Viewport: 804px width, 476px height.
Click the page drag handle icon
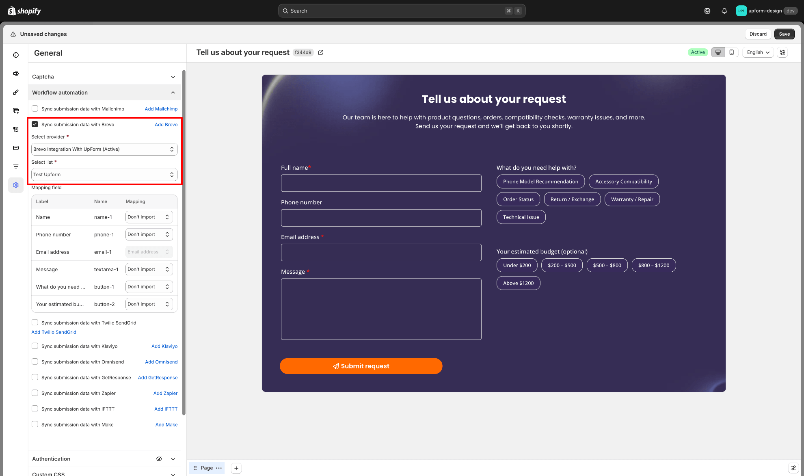pos(195,468)
